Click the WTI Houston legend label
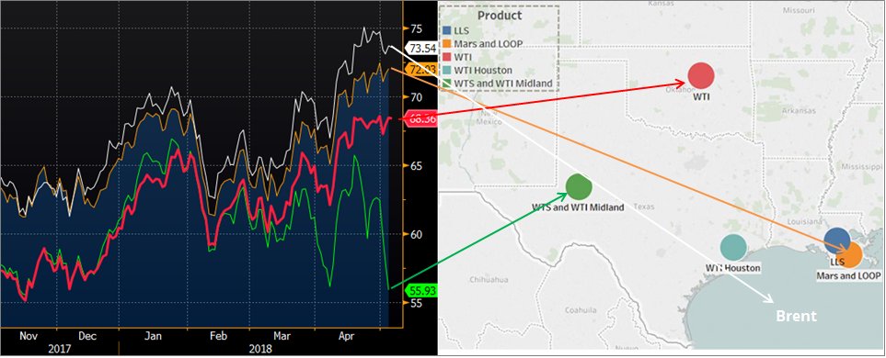Screen dimensions: 886x358 (x=483, y=71)
